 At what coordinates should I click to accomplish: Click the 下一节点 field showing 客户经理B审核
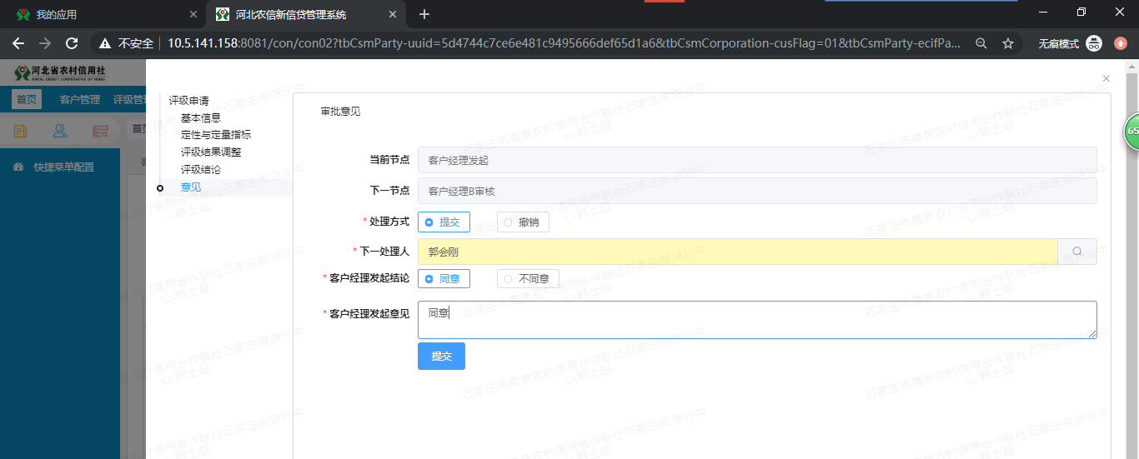[x=757, y=191]
